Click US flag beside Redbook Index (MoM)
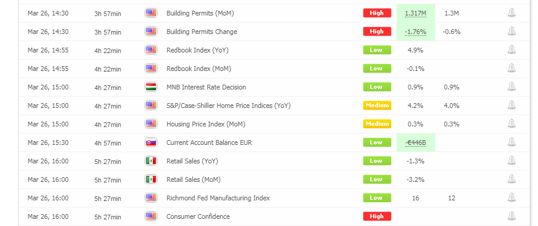This screenshot has width=538, height=226. pyautogui.click(x=151, y=69)
